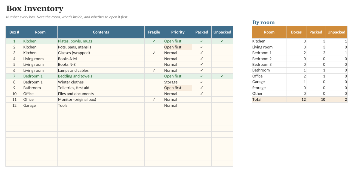Toggle the Packed checkmark for box 1
This screenshot has width=353, height=172.
[202, 41]
